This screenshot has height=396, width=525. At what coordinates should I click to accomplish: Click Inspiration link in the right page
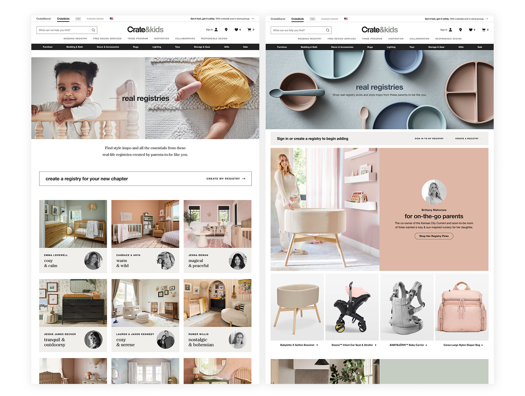(396, 39)
